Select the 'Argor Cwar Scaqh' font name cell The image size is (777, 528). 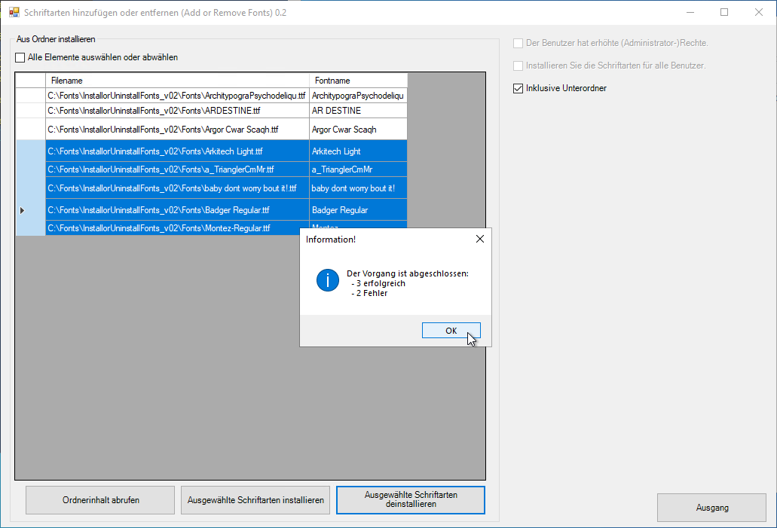click(358, 130)
